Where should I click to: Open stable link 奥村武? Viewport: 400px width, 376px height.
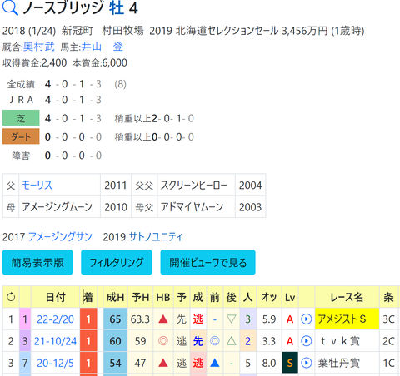(x=39, y=47)
